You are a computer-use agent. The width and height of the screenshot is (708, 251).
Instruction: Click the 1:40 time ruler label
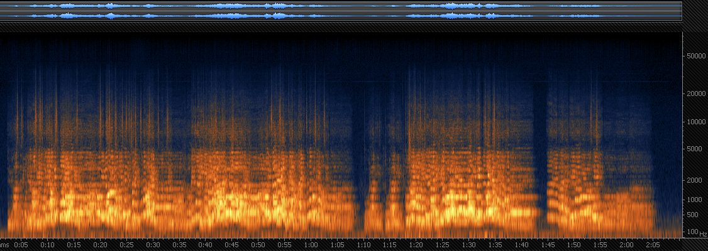click(521, 245)
